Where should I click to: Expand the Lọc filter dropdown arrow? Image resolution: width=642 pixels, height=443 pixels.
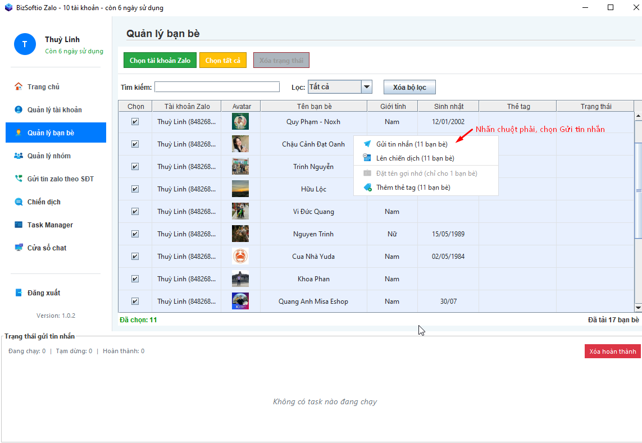click(367, 87)
